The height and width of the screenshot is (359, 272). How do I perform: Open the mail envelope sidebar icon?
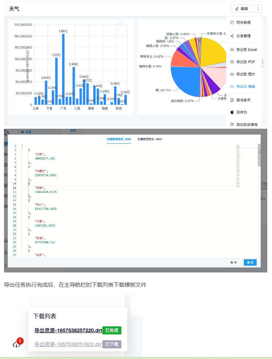click(x=6, y=175)
